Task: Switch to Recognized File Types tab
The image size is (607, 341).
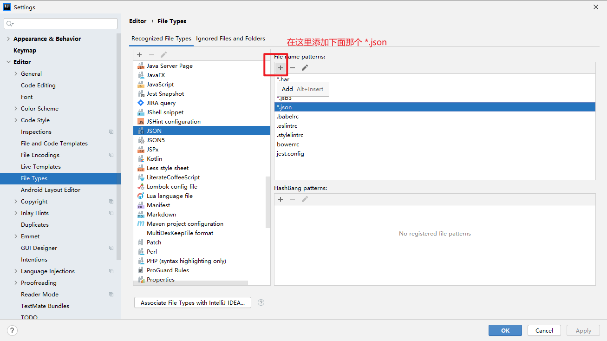Action: click(161, 39)
